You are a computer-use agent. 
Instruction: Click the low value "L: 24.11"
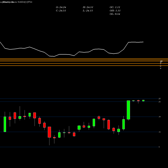[x=88, y=11]
